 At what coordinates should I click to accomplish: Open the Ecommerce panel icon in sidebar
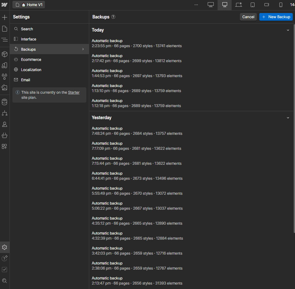pyautogui.click(x=4, y=135)
